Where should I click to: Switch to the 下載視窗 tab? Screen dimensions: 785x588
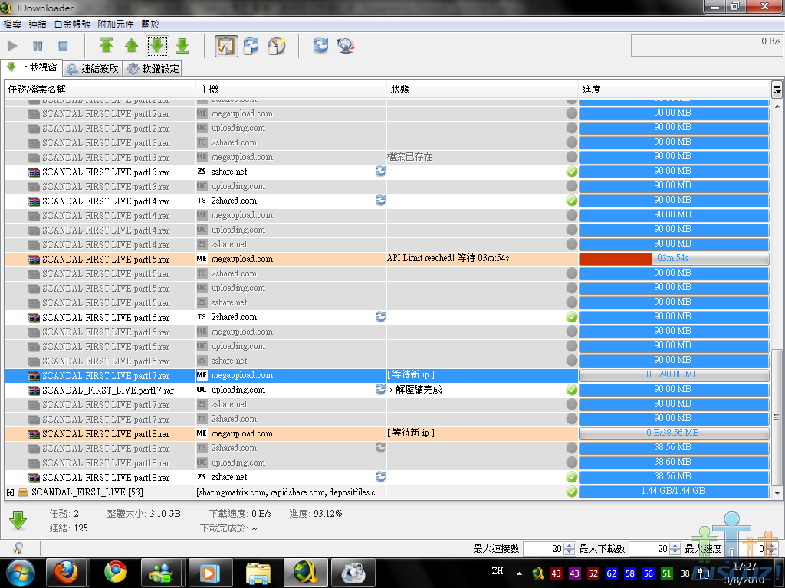(x=32, y=67)
